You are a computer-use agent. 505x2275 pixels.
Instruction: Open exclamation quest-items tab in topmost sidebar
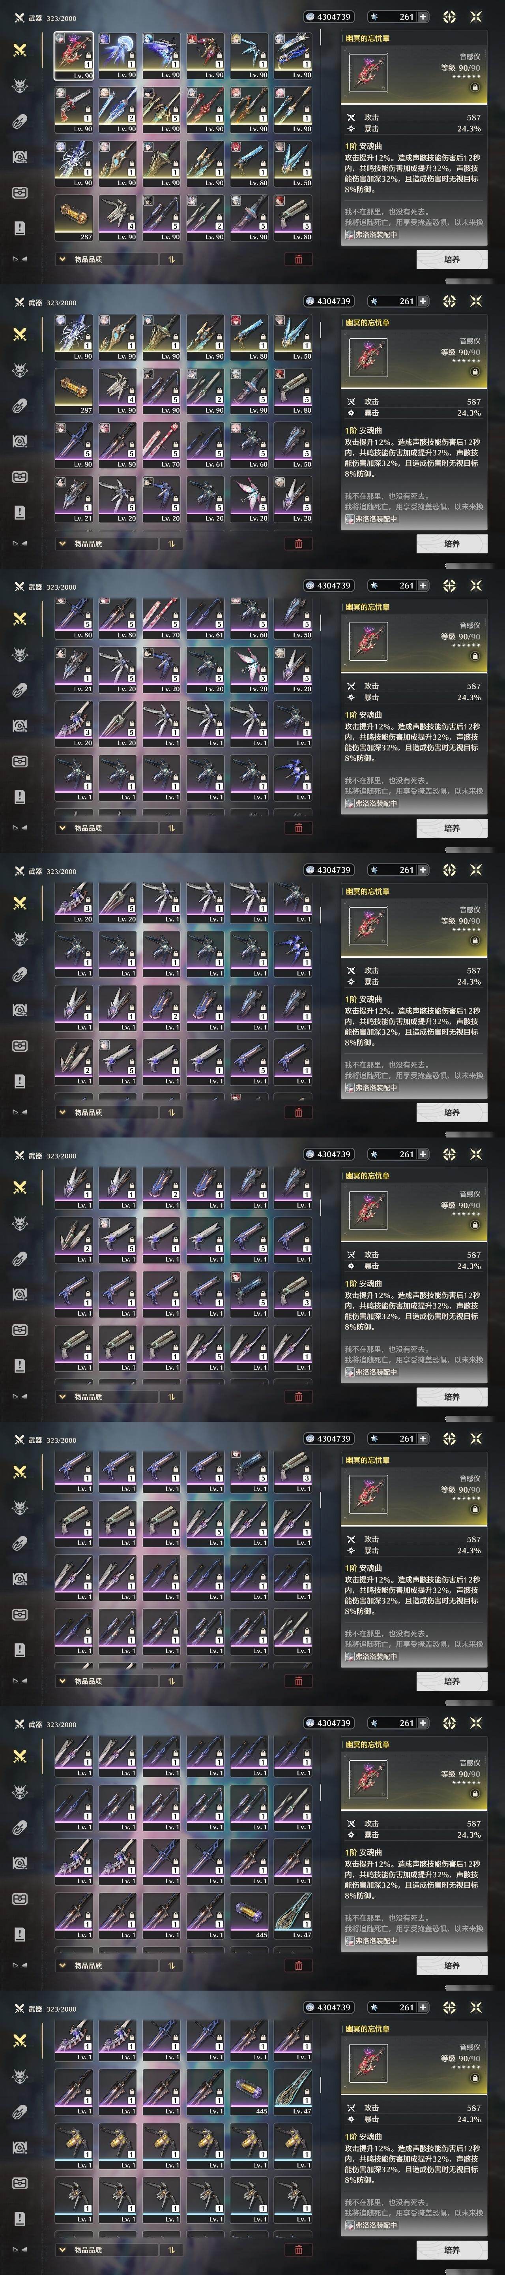(x=19, y=228)
